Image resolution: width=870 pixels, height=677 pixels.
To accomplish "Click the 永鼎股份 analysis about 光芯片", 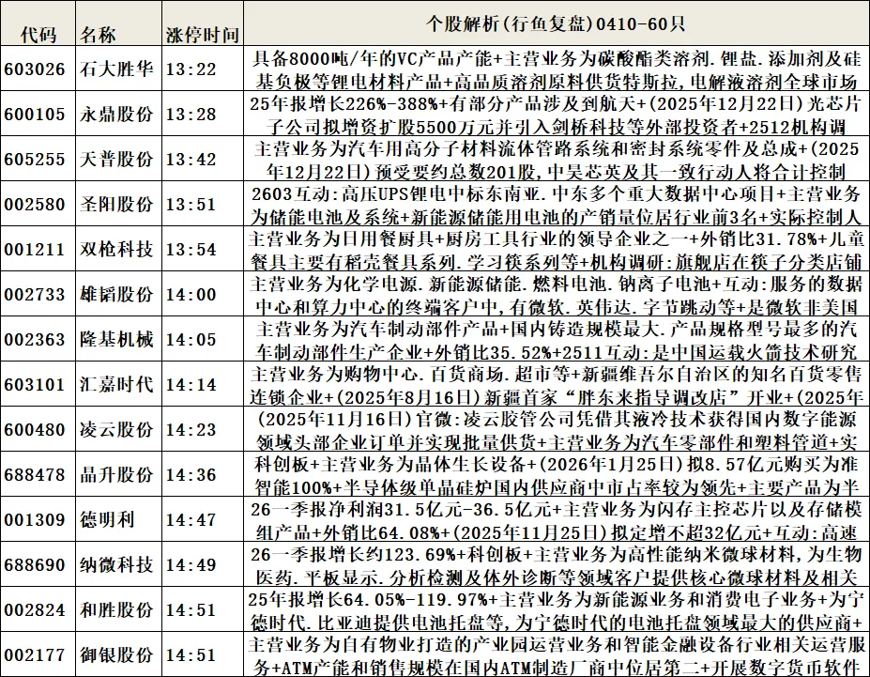I will coord(557,115).
